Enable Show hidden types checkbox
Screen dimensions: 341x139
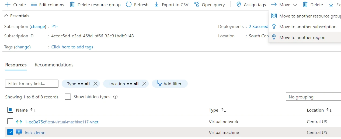click(x=68, y=97)
